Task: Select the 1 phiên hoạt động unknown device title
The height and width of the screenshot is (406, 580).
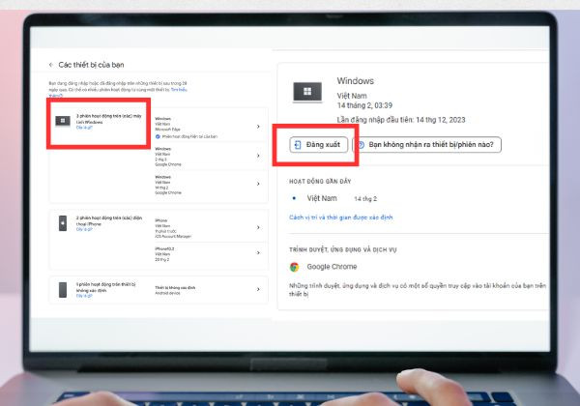Action: (105, 287)
